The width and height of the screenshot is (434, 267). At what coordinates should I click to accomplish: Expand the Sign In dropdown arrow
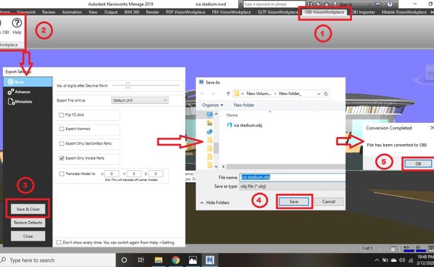[x=370, y=4]
